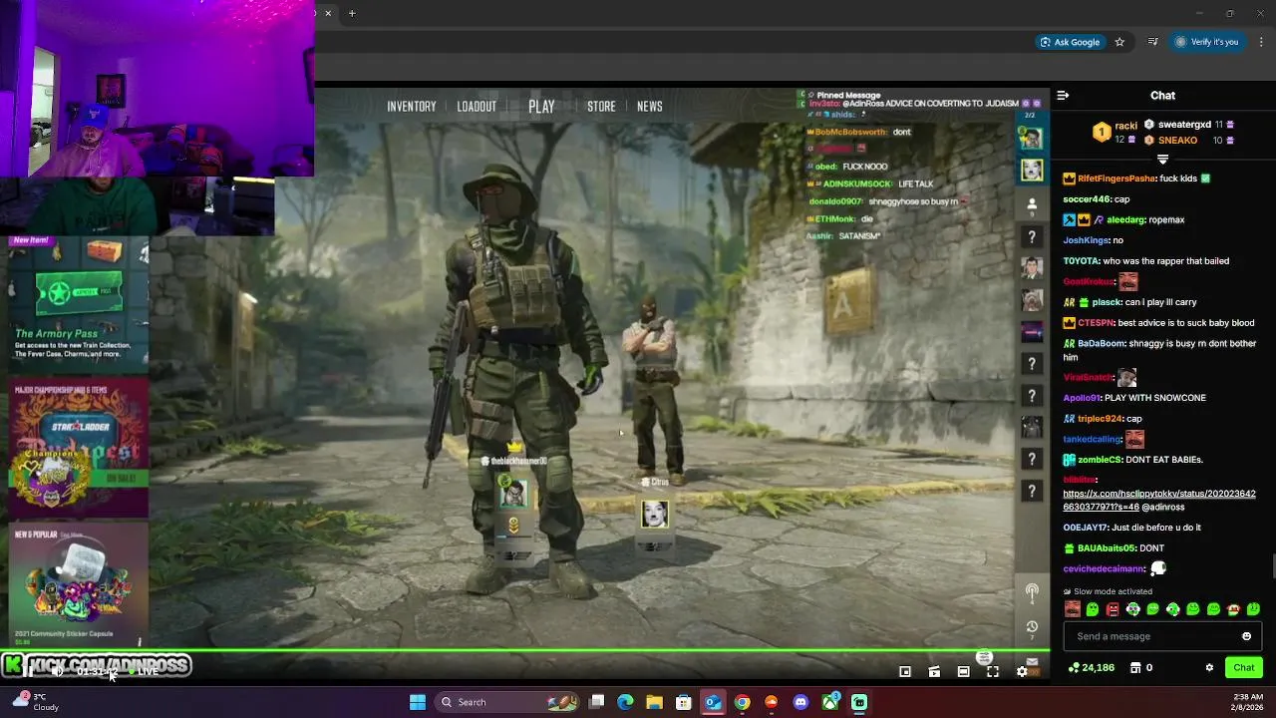The image size is (1276, 718).
Task: Open the channel points 24,186 balance
Action: point(1091,667)
